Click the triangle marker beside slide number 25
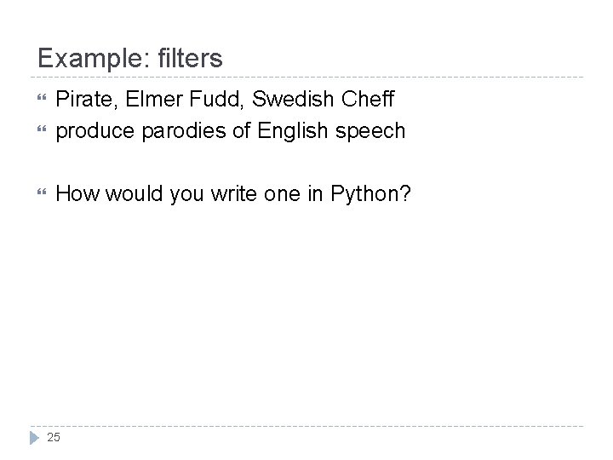 click(x=34, y=437)
